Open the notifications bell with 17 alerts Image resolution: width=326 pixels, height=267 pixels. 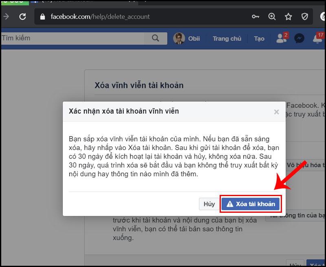pyautogui.click(x=317, y=39)
